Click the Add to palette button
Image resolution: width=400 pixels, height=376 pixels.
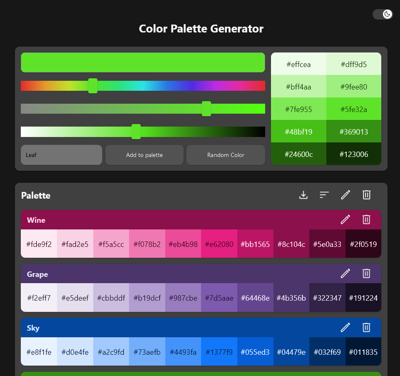coord(144,155)
